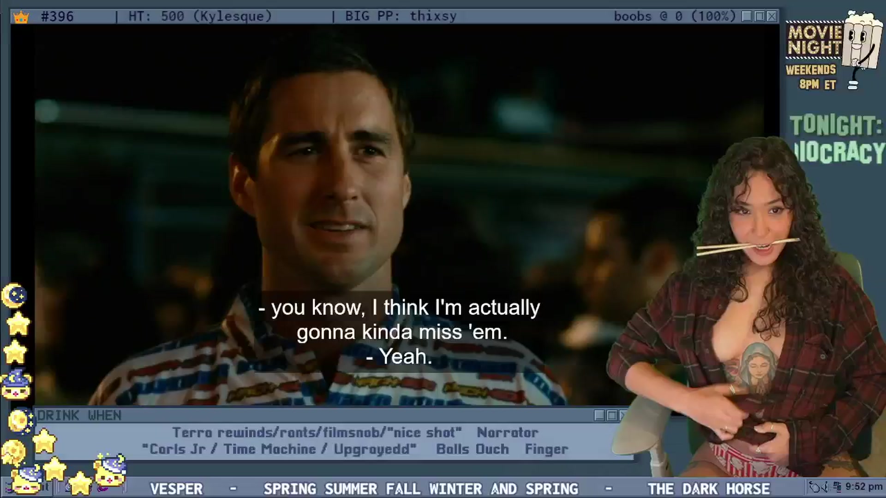Click the wizard-hat cat emote below the Carls Jr line
886x498 pixels.
[x=110, y=470]
